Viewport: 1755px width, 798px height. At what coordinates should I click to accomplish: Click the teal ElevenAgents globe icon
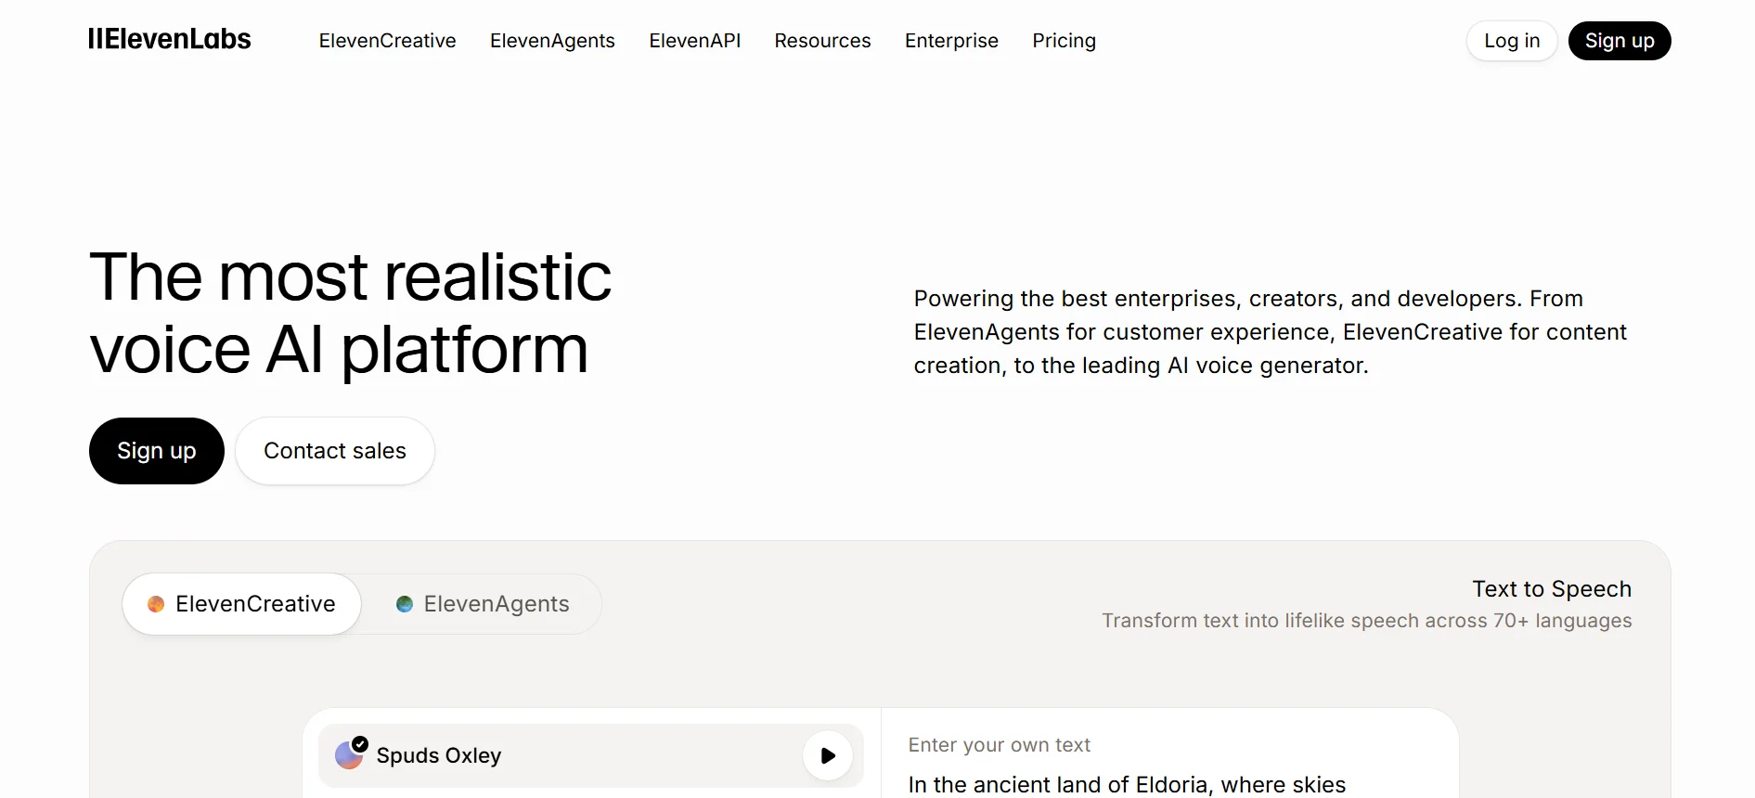click(404, 603)
